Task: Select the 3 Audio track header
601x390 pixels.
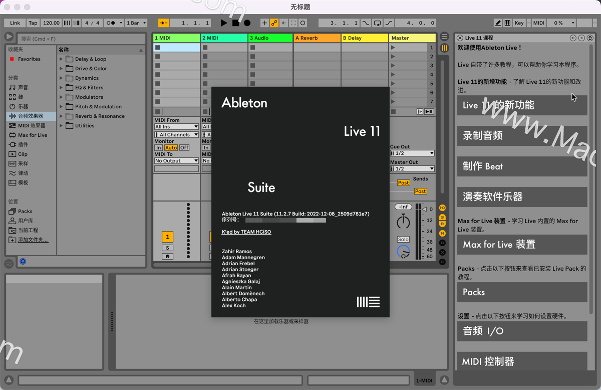Action: click(270, 38)
